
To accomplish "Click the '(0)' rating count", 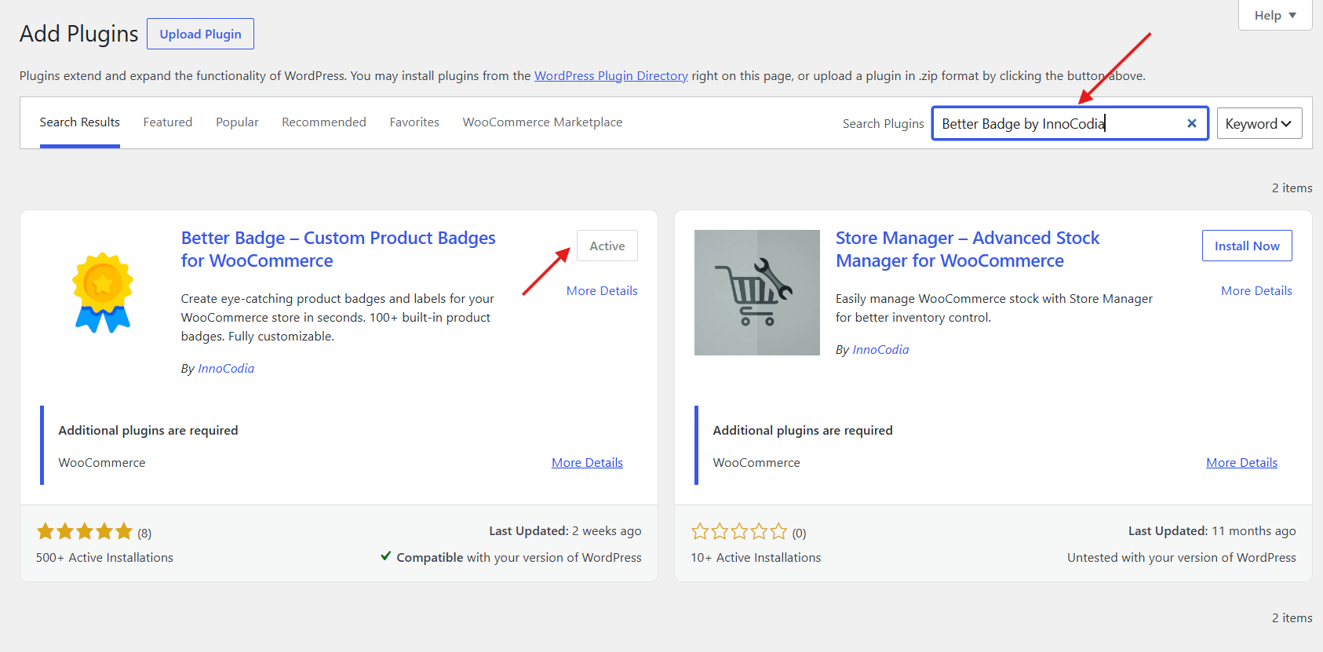I will [x=799, y=534].
